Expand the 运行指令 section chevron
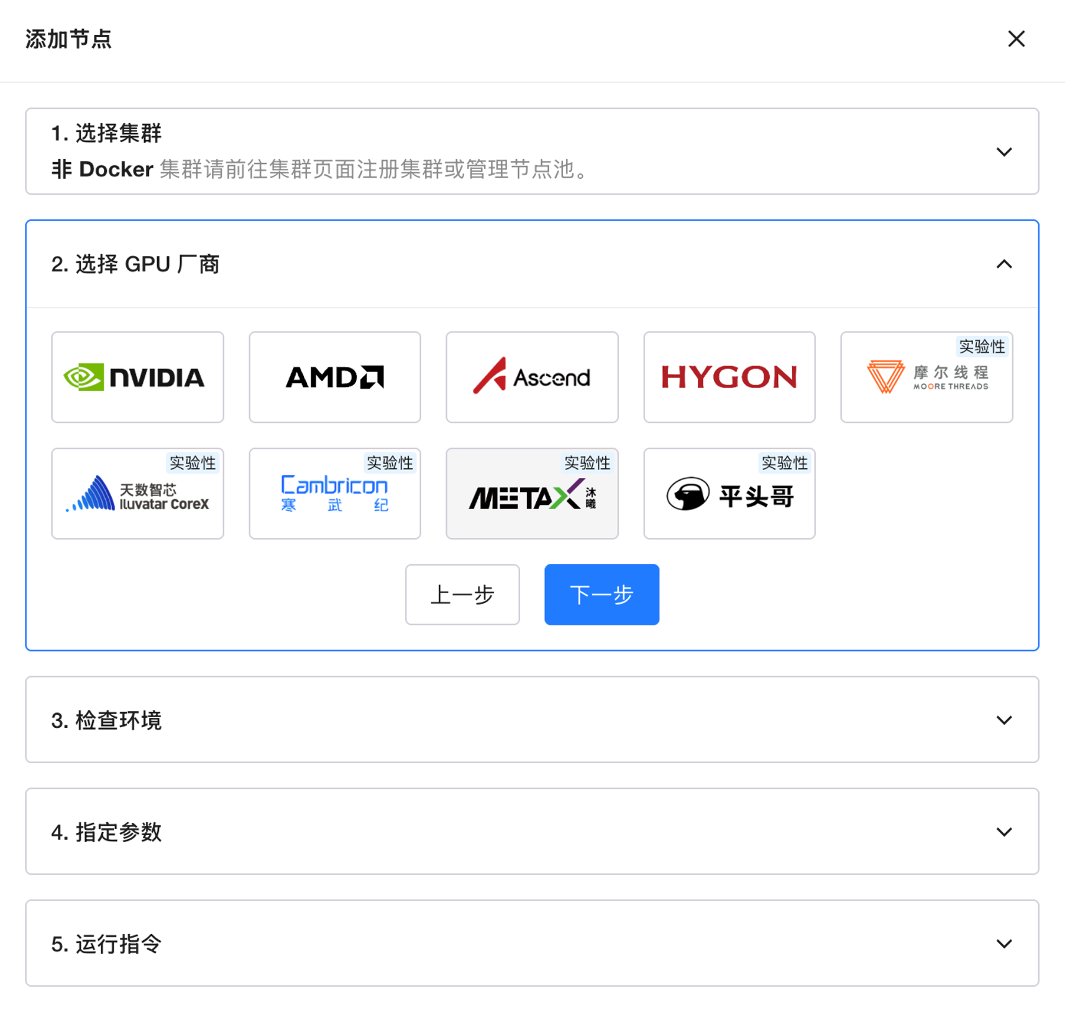Screen dimensions: 1065x1011 1003,943
